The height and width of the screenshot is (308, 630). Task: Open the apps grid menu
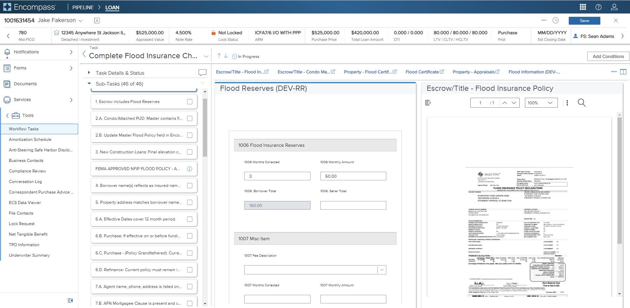(583, 7)
